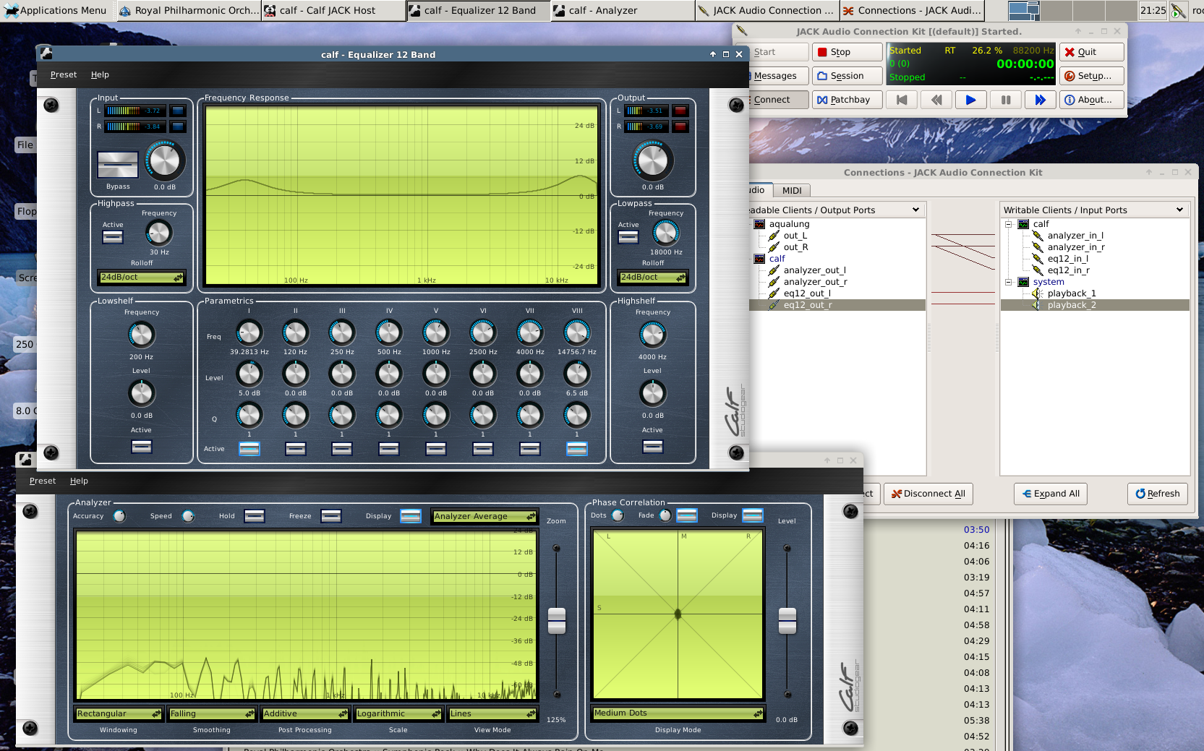Click the JACK transport rewind button
Viewport: 1204px width, 751px height.
coord(936,100)
